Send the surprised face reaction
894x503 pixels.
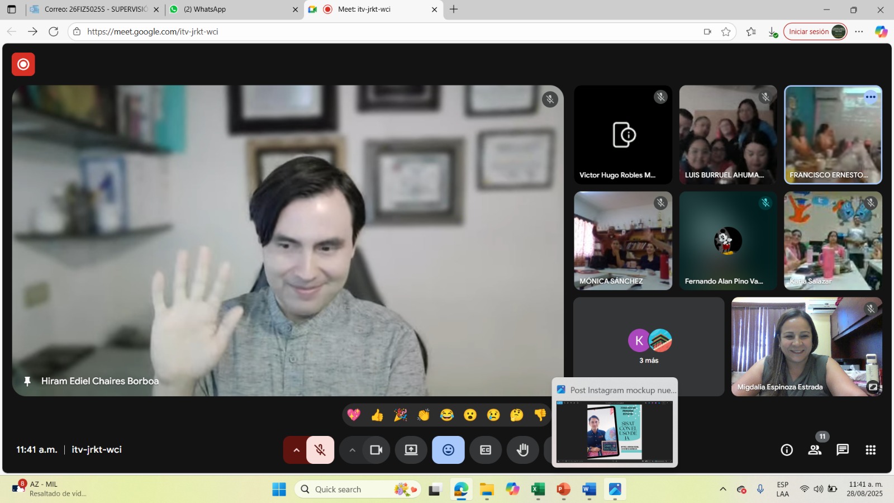470,415
